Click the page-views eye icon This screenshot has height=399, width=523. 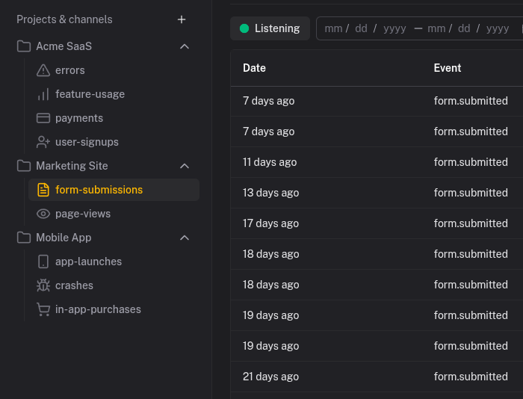pyautogui.click(x=43, y=214)
